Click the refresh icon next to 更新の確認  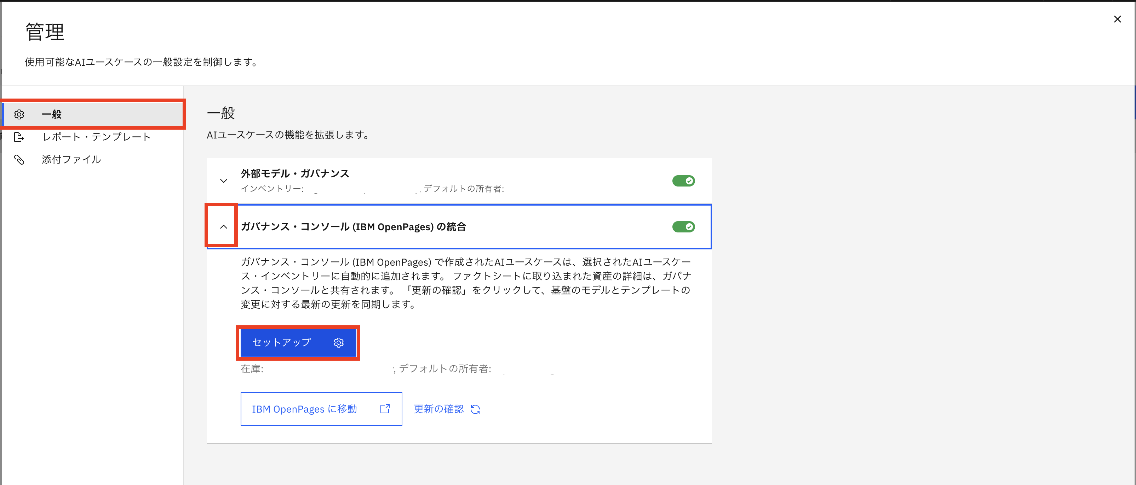click(x=475, y=409)
